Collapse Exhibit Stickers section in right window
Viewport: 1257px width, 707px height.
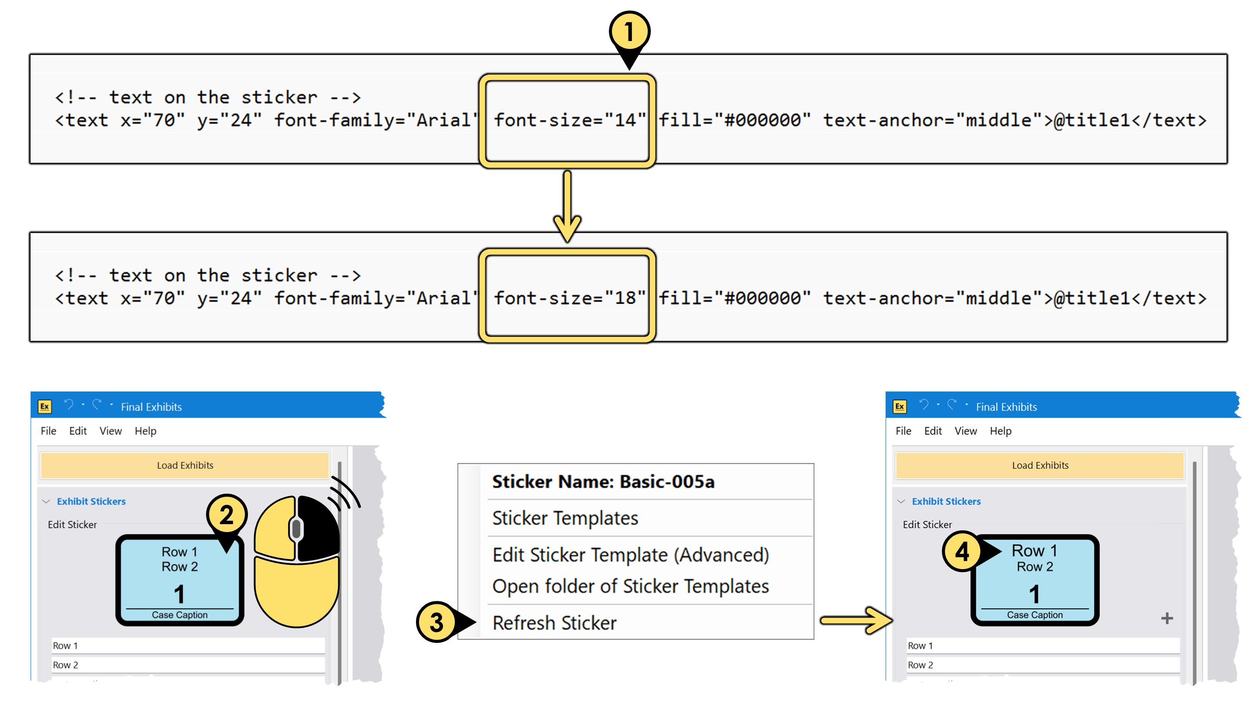point(901,501)
